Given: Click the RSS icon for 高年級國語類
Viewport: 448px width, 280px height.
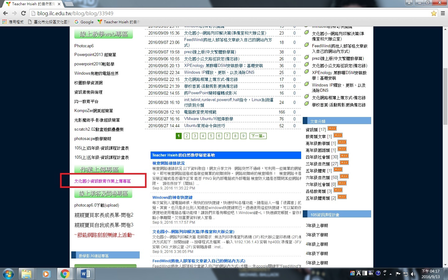Looking at the screenshot, I should [x=342, y=149].
